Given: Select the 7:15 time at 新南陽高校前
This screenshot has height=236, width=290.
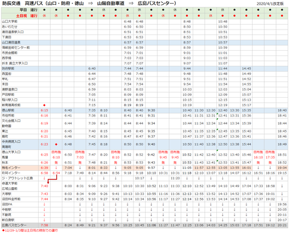Looking at the screenshot, I should (92, 105).
